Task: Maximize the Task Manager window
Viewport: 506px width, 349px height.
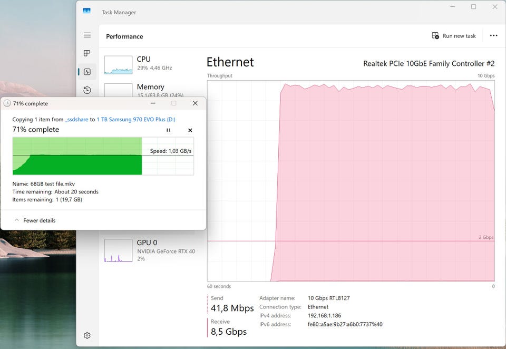Action: coord(473,7)
